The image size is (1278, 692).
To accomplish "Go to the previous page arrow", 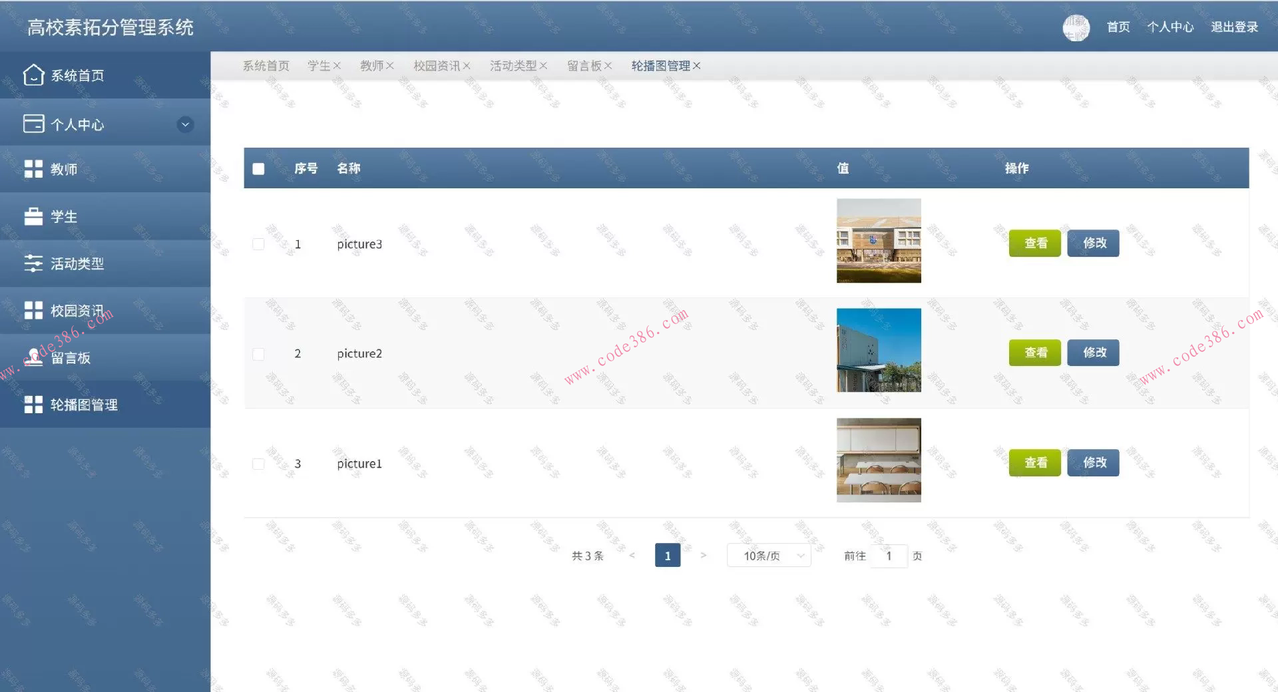I will 632,556.
